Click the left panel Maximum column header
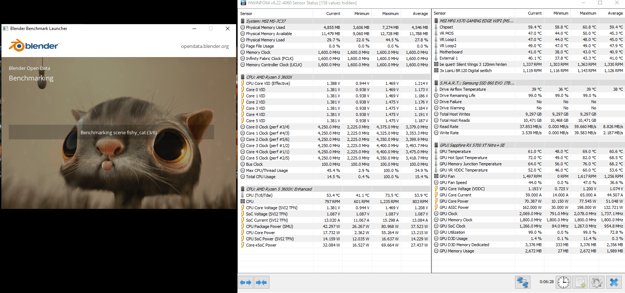625x293 pixels. [x=386, y=14]
